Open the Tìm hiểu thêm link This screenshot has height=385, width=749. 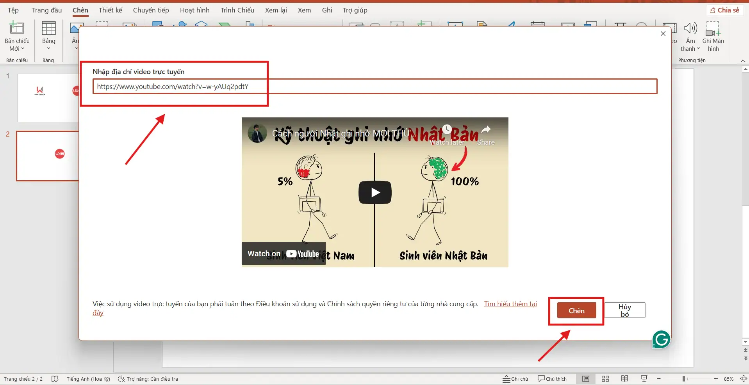pyautogui.click(x=510, y=303)
